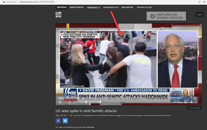
Task: Share this page from address bar
Action: click(199, 2)
